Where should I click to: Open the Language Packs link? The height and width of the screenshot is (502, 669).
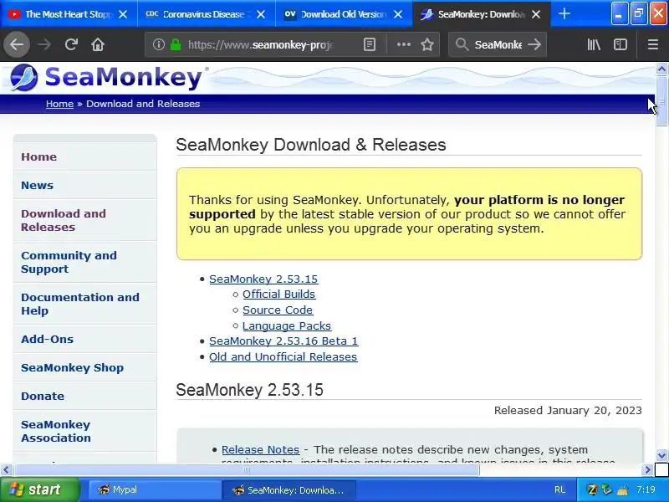tap(287, 326)
